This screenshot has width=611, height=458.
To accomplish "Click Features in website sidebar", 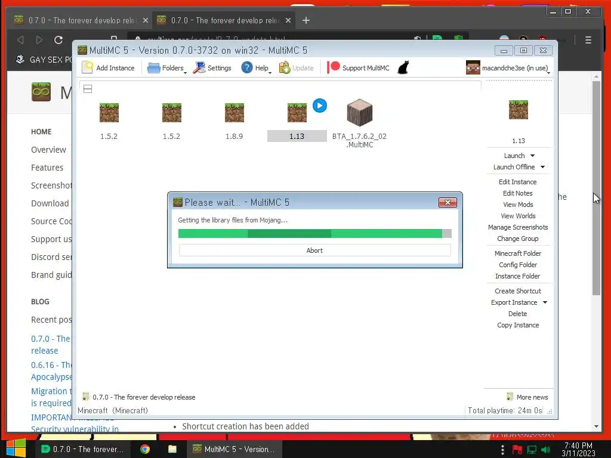I will 47,168.
